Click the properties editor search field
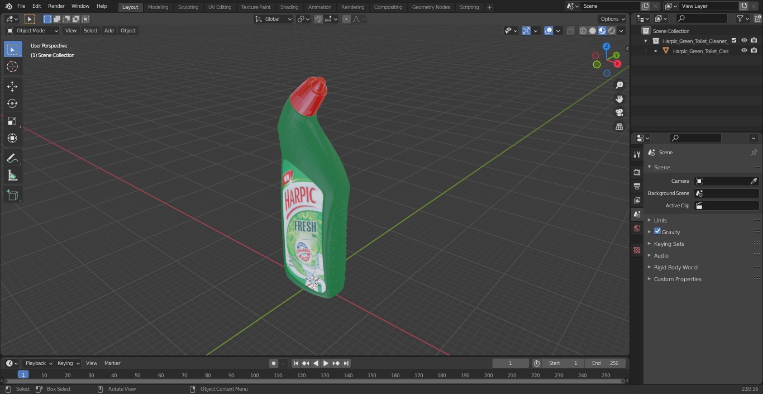The image size is (763, 394). pyautogui.click(x=695, y=138)
